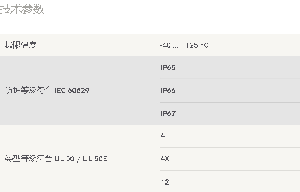Viewport: 300px width, 192px height.
Task: Click the -40 temperature figure
Action: click(x=165, y=45)
